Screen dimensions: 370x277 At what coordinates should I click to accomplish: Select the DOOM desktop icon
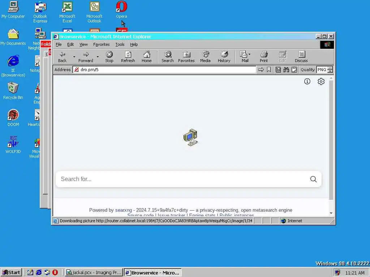[13, 118]
